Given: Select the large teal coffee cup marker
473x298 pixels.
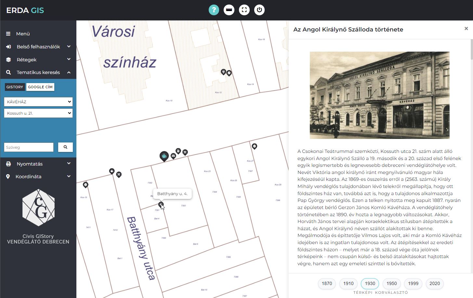Looking at the screenshot, I should pyautogui.click(x=164, y=156).
